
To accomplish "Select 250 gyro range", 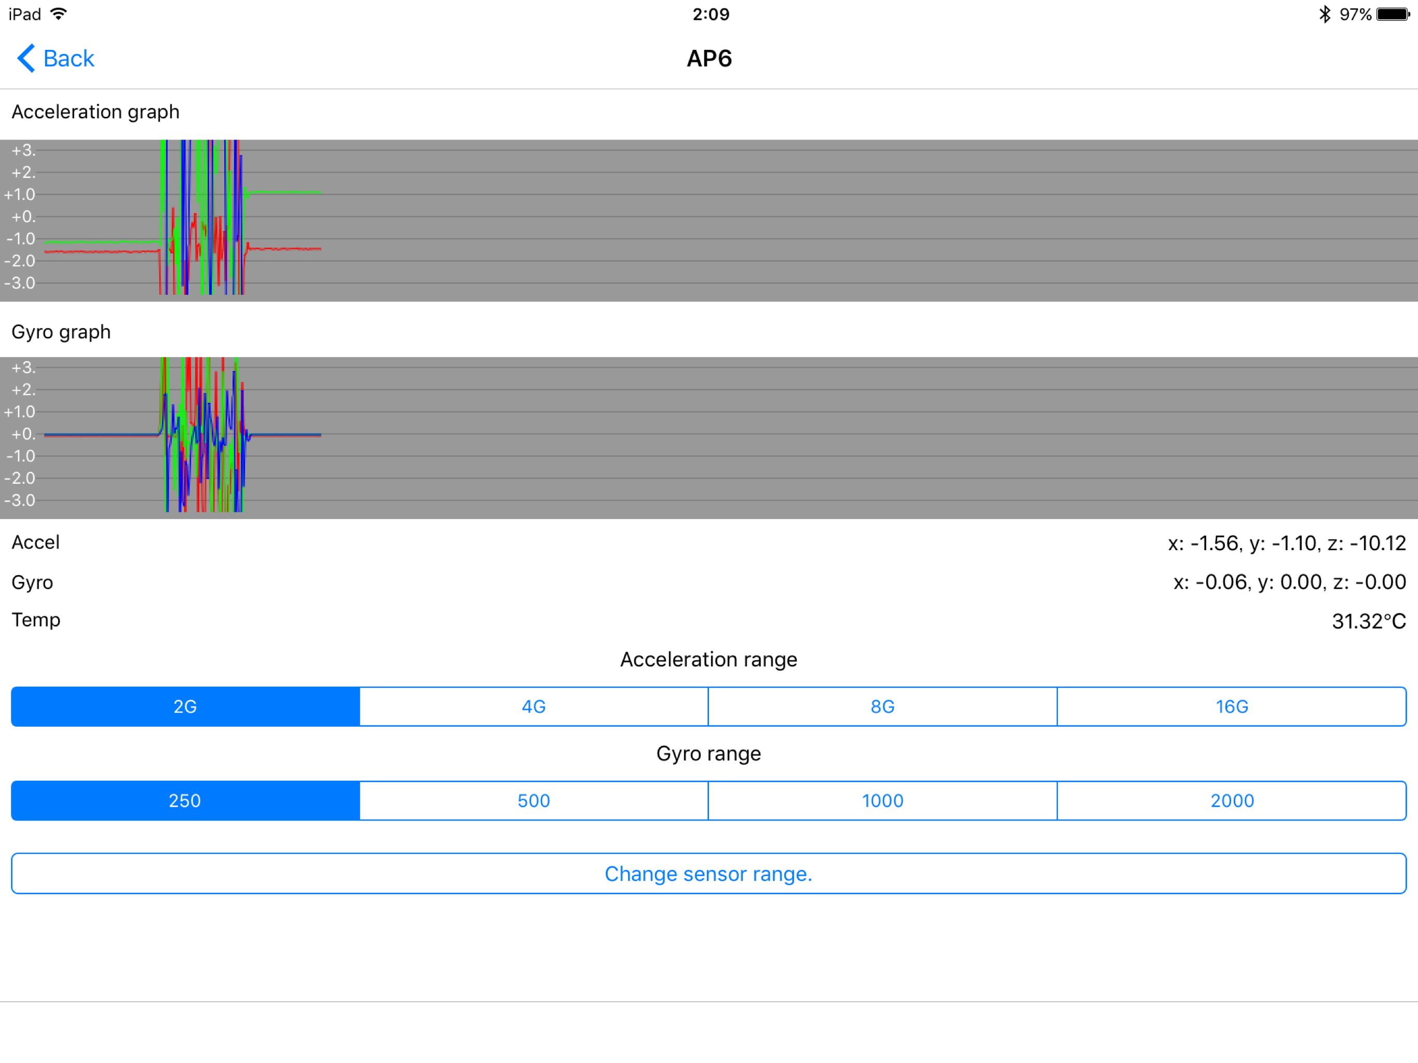I will coord(185,801).
